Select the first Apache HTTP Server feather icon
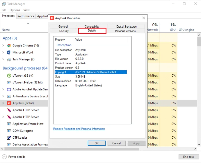The height and width of the screenshot is (163, 201). pos(9,110)
